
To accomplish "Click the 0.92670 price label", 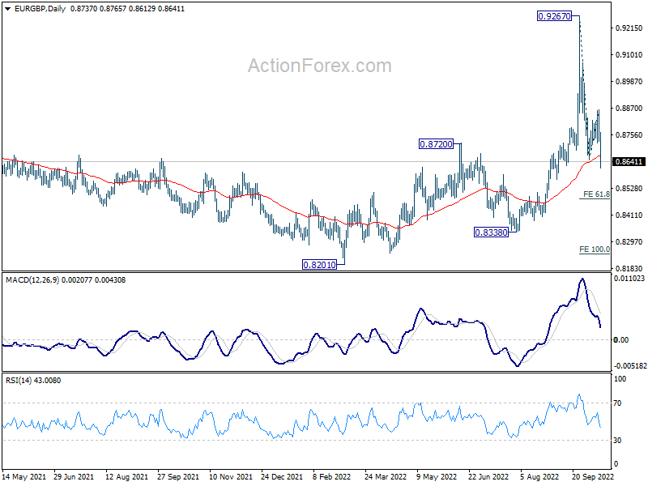I will coord(554,16).
